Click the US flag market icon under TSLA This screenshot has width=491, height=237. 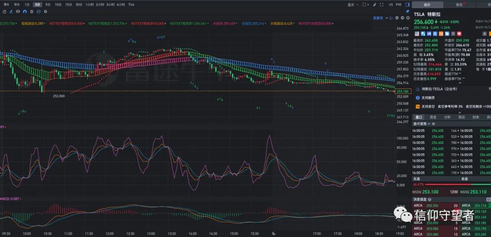tap(417, 34)
